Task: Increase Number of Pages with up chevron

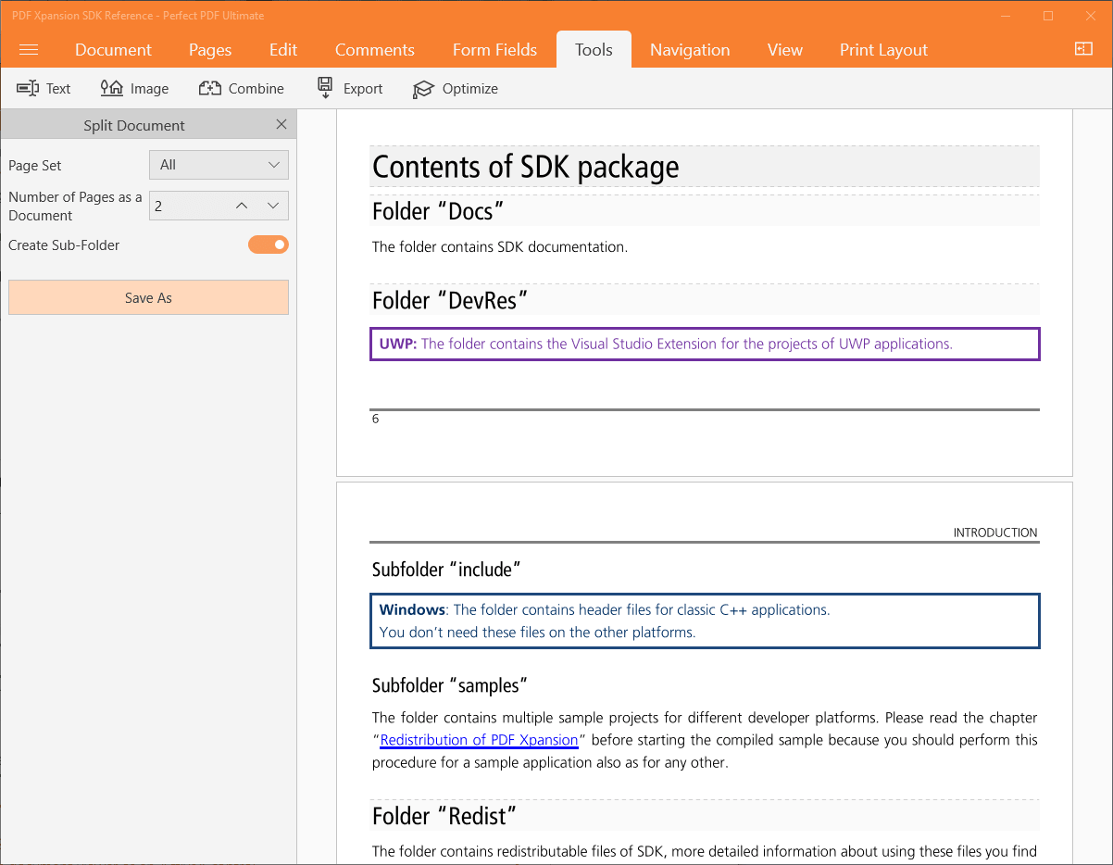Action: (x=241, y=205)
